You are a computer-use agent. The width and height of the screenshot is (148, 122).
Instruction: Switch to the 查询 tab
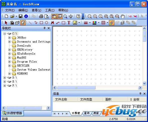click(87, 113)
